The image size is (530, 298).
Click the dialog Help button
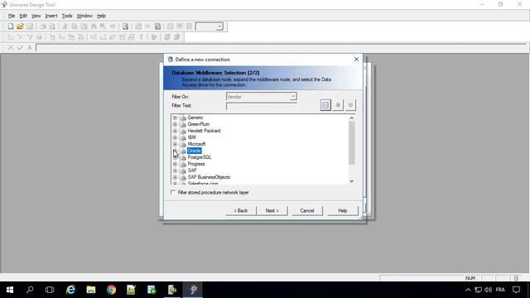pyautogui.click(x=342, y=210)
